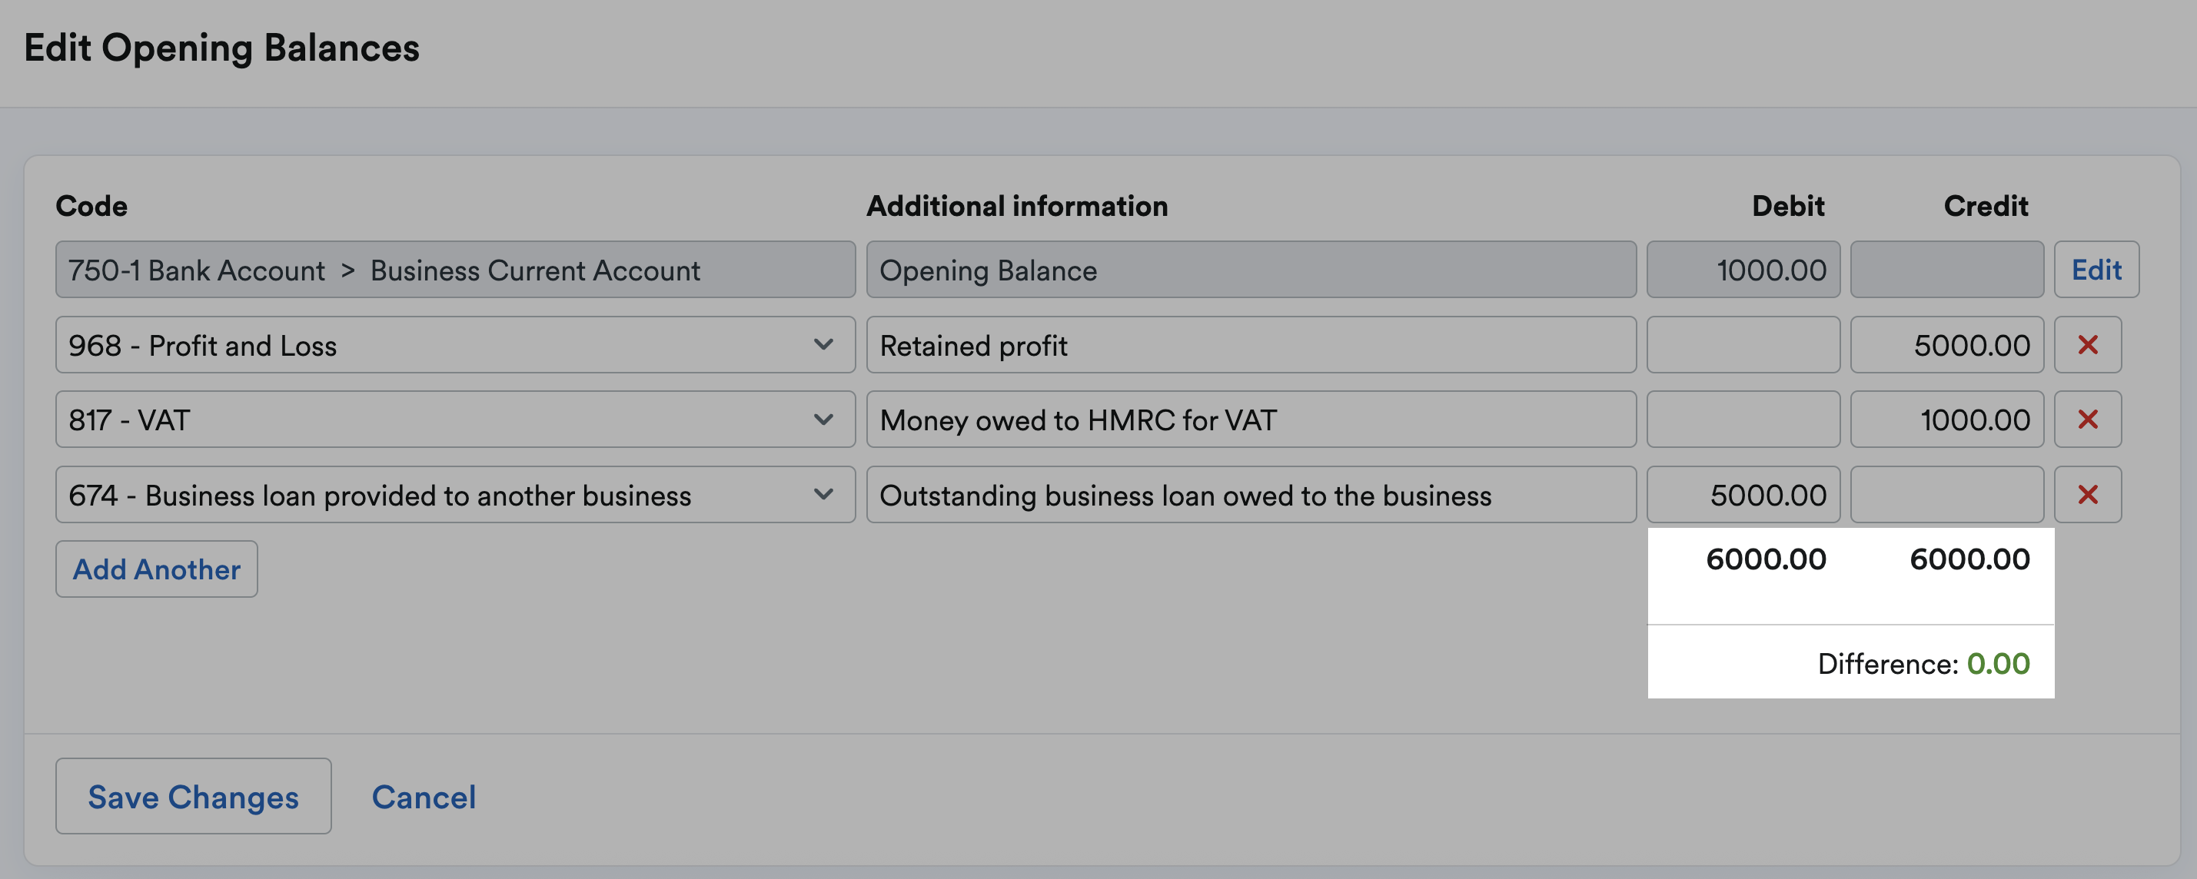The width and height of the screenshot is (2197, 879).
Task: Click the Edit Opening Balances heading
Action: pyautogui.click(x=221, y=48)
